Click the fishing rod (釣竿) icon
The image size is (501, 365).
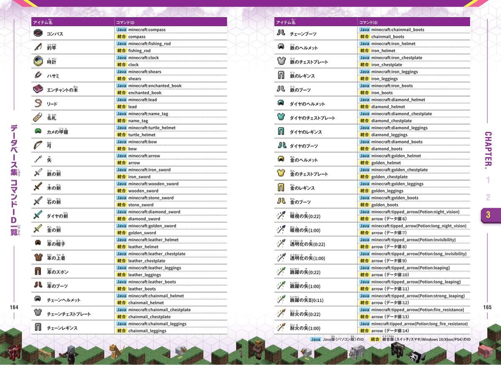(38, 47)
